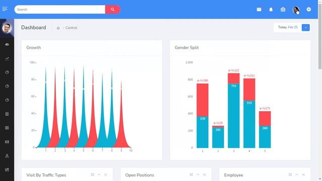322x181 pixels.
Task: Open the grid apps icon in sidebar
Action: tap(7, 128)
